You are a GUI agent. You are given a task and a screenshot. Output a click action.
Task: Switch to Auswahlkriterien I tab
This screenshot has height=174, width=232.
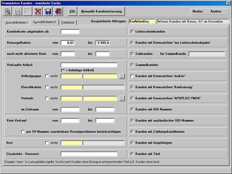[16, 23]
